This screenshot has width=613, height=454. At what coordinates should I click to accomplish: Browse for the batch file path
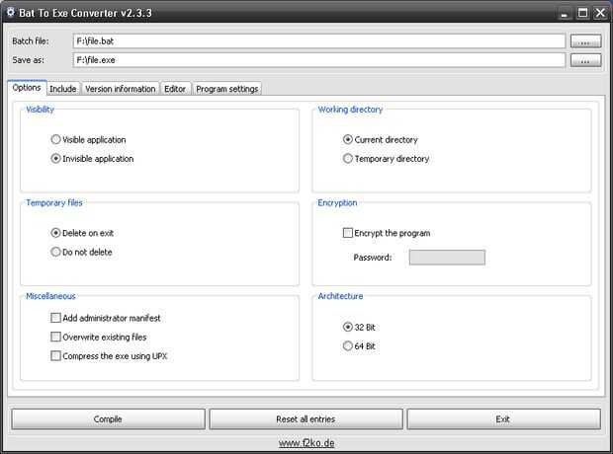pos(586,41)
